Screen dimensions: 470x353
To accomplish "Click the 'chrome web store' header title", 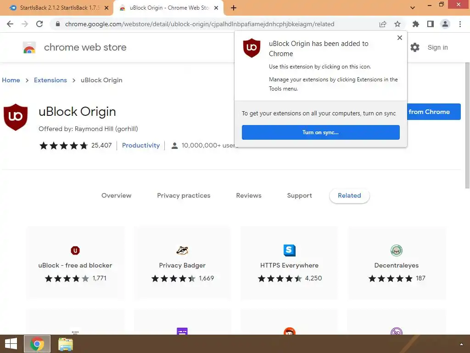I will [x=85, y=47].
